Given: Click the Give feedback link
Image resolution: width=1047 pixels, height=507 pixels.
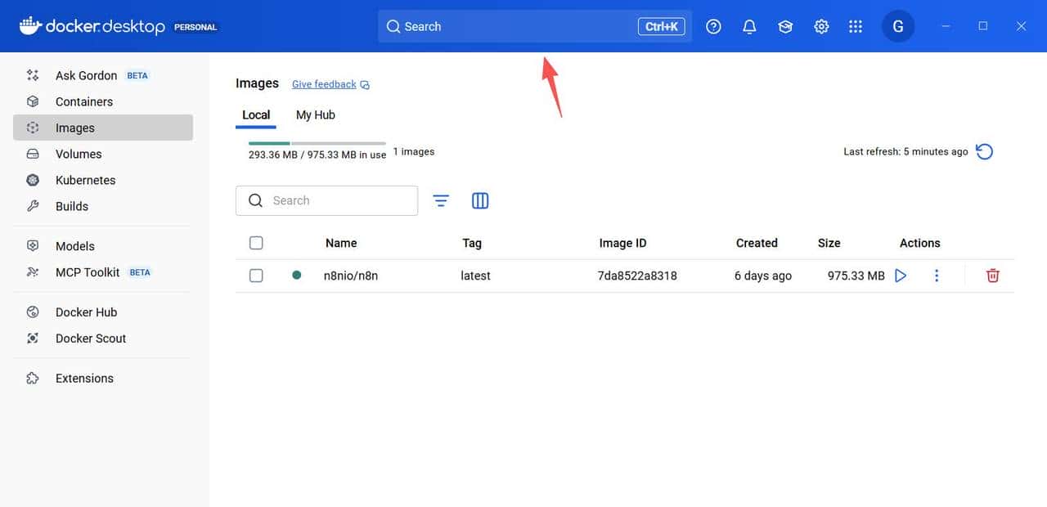Looking at the screenshot, I should [x=324, y=84].
